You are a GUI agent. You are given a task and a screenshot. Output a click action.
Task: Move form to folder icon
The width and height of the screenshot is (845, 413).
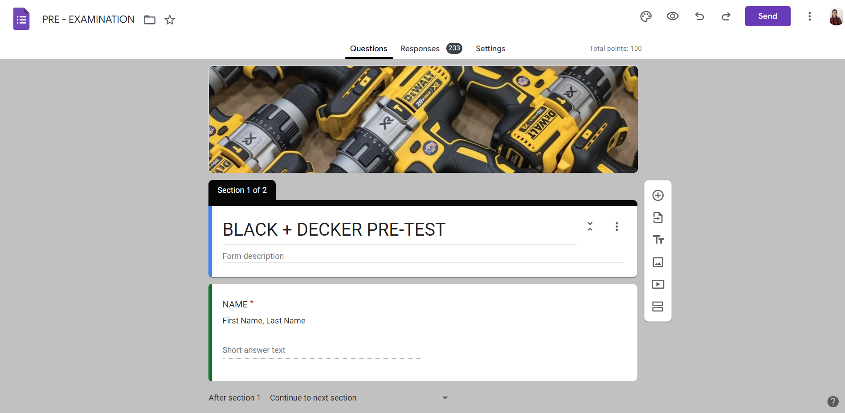150,20
